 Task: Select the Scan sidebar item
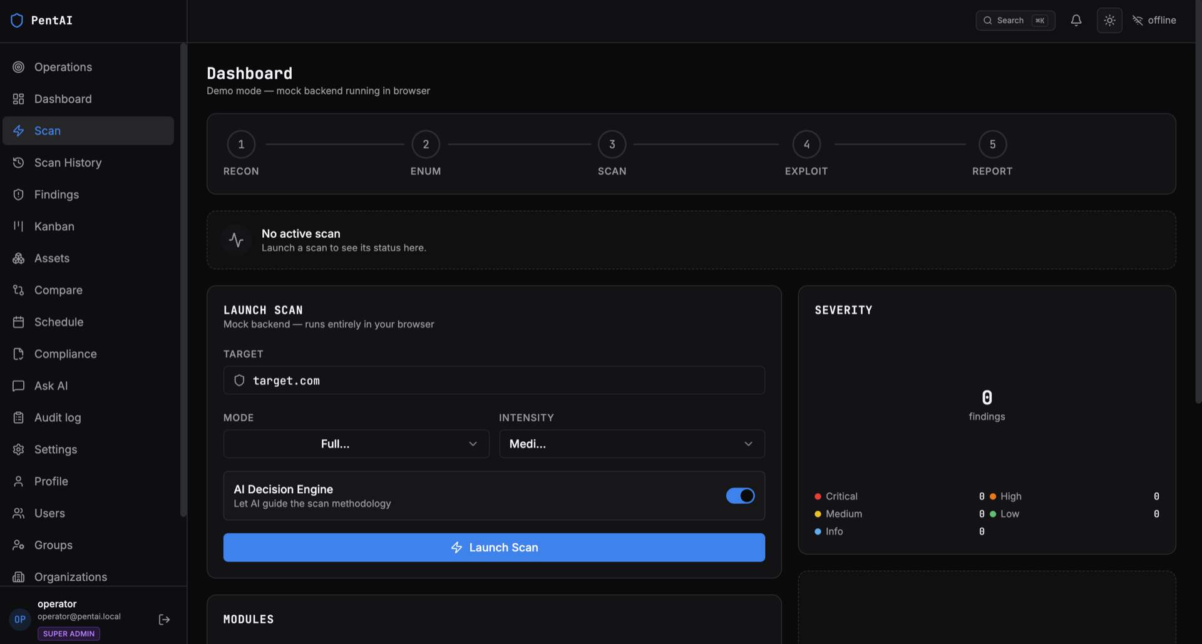click(x=88, y=131)
